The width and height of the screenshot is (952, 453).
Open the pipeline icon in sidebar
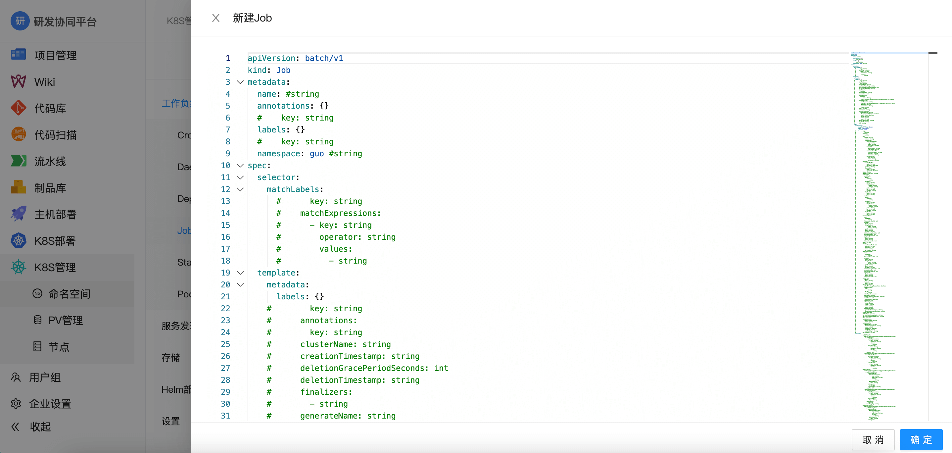click(x=18, y=161)
